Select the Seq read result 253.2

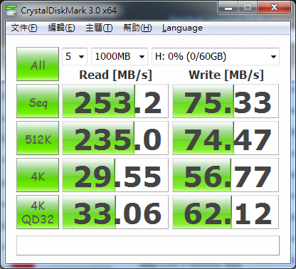pos(115,101)
